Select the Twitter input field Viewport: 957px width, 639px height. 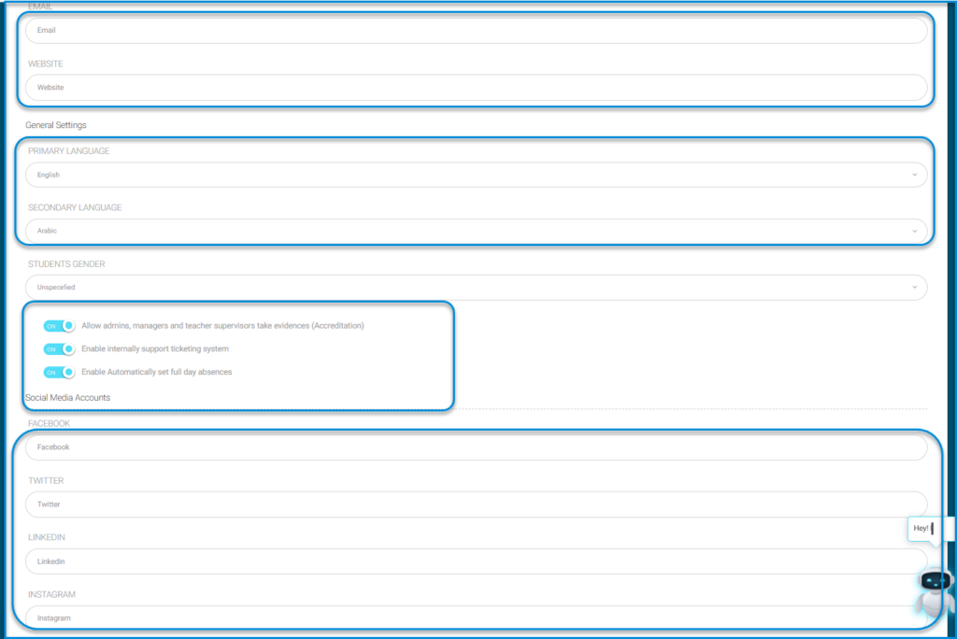click(x=476, y=504)
